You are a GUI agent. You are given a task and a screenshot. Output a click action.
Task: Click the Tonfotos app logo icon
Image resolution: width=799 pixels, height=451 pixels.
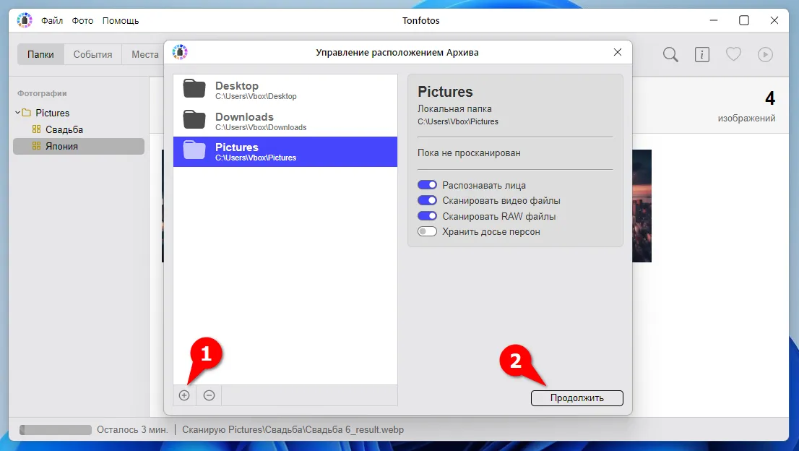[x=25, y=20]
